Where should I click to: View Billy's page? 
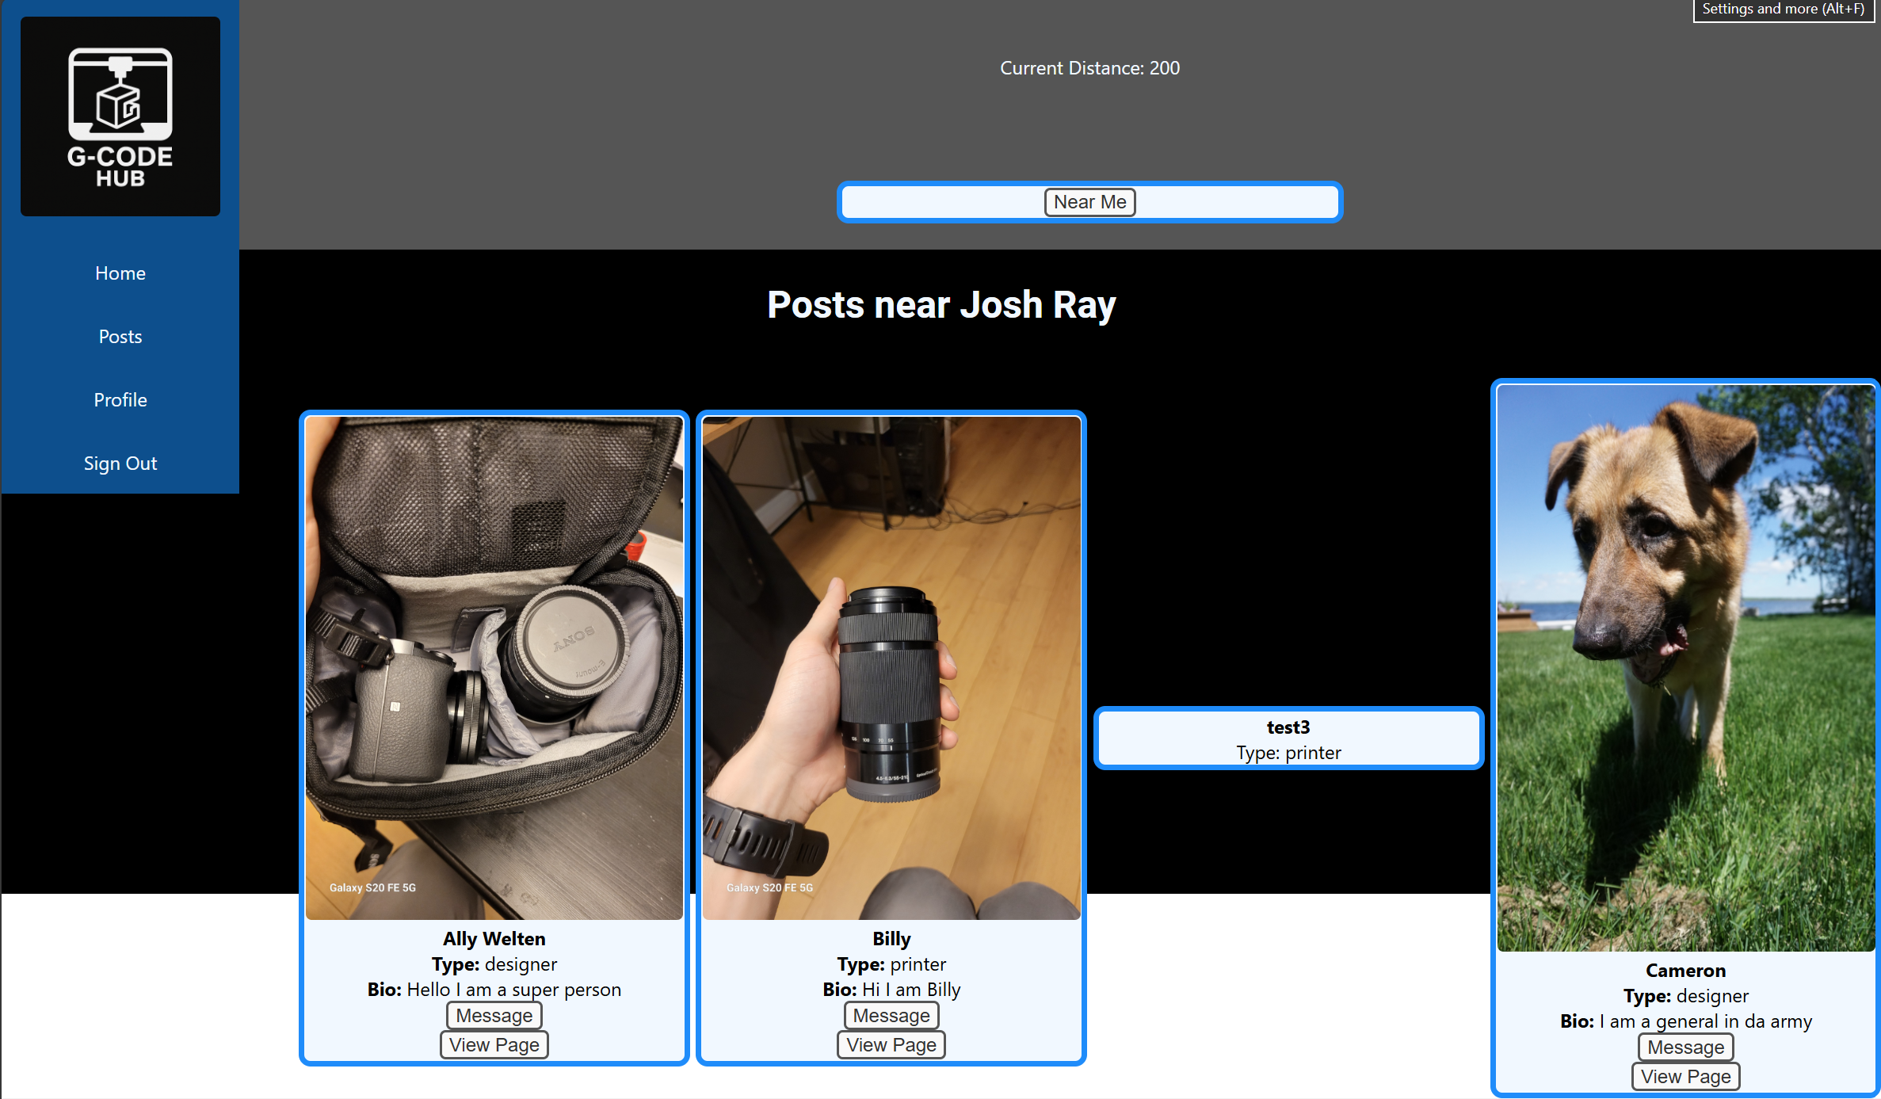point(891,1045)
